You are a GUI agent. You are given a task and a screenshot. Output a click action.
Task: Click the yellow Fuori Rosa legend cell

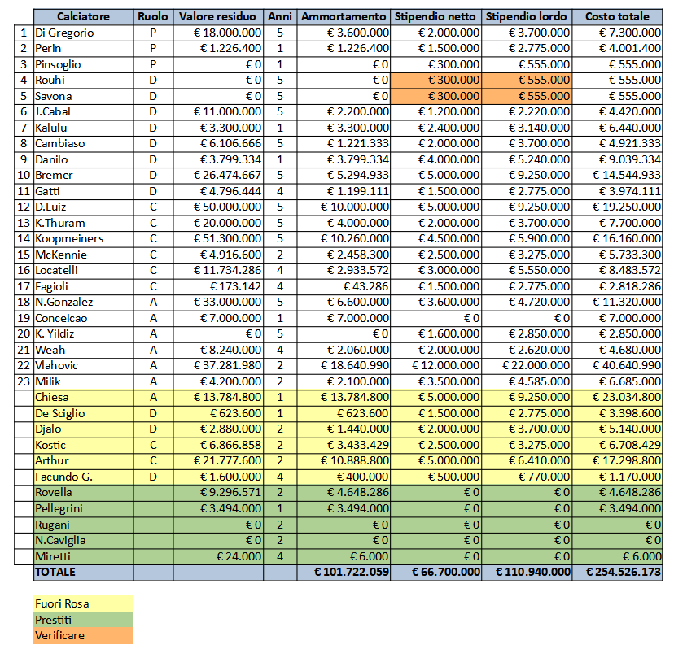(83, 603)
